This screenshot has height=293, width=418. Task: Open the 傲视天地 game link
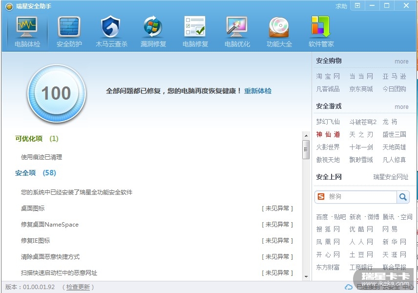coord(328,160)
